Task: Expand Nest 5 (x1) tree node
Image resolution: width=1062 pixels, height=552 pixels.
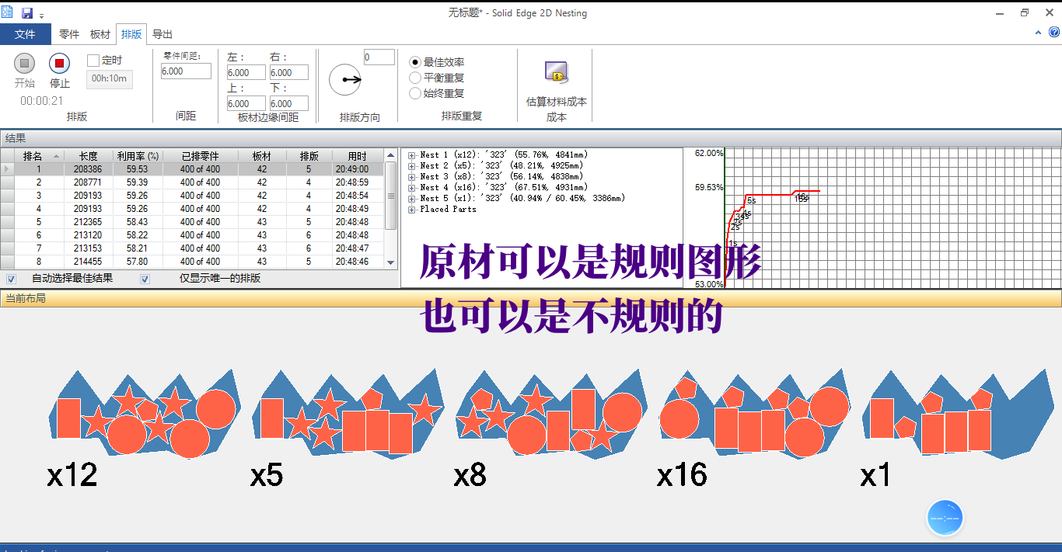Action: click(x=411, y=199)
